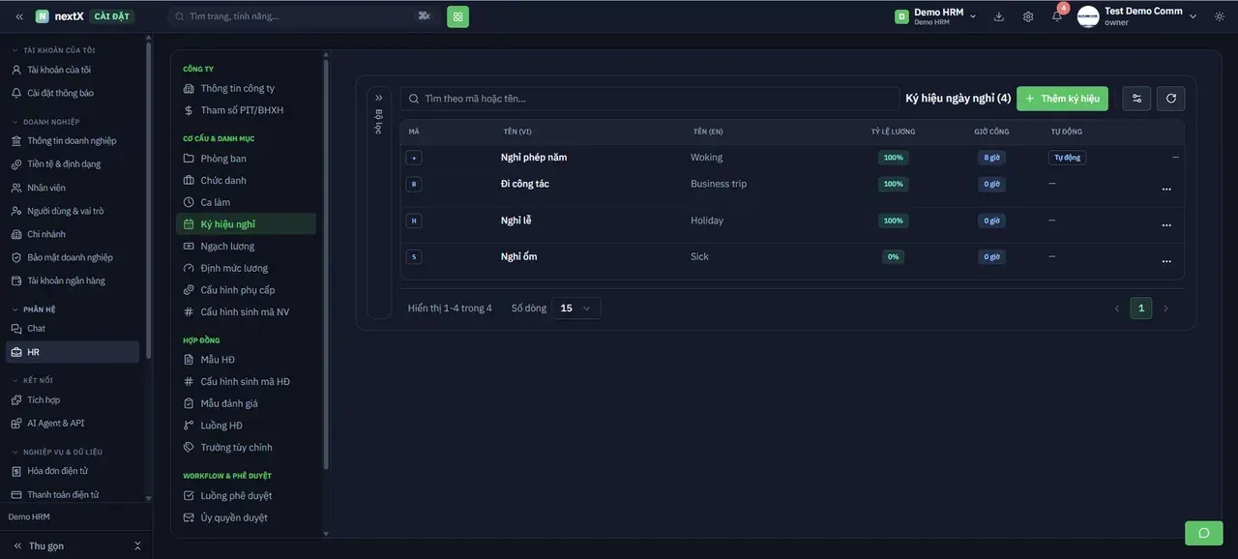Collapse the Tài khoản của tôi section
The height and width of the screenshot is (559, 1238).
click(x=60, y=50)
